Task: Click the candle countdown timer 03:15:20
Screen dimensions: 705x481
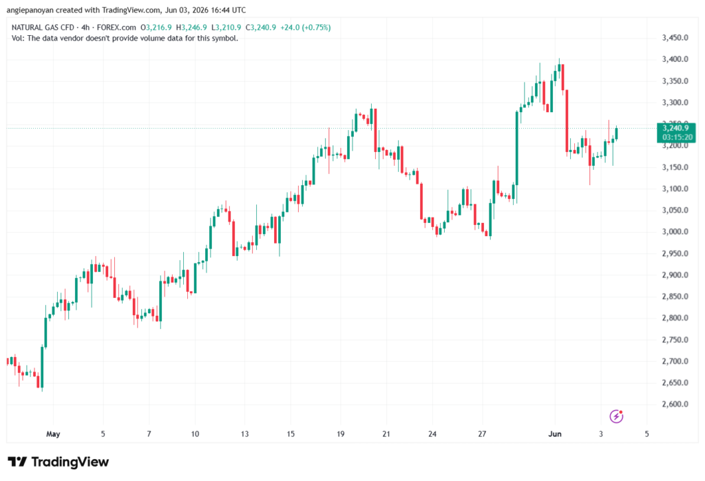Action: 677,137
